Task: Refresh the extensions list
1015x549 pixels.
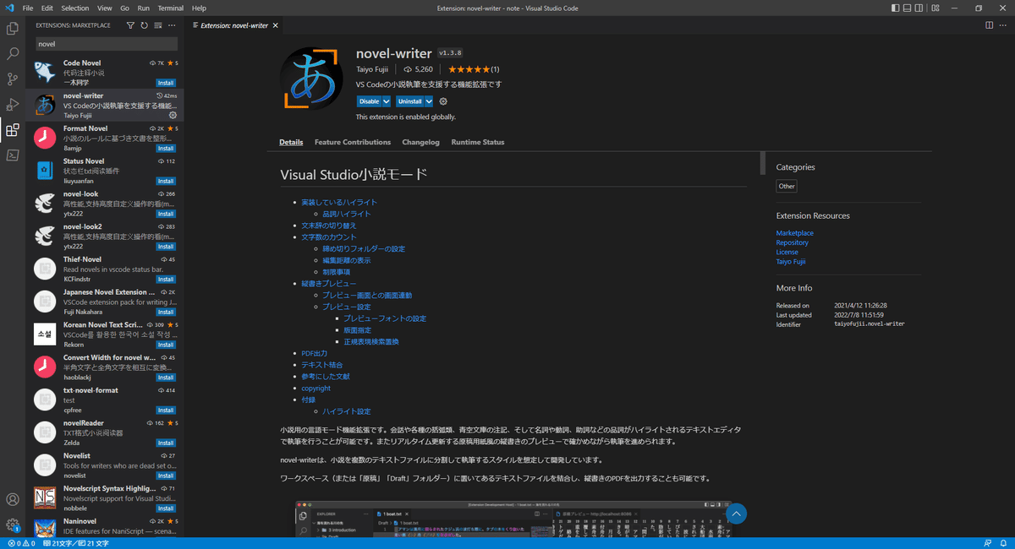Action: [x=144, y=25]
